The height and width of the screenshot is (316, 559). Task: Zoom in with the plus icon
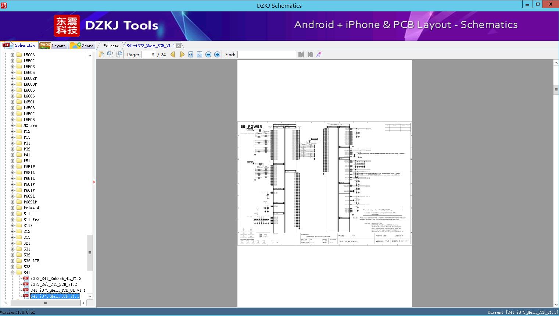coord(217,54)
